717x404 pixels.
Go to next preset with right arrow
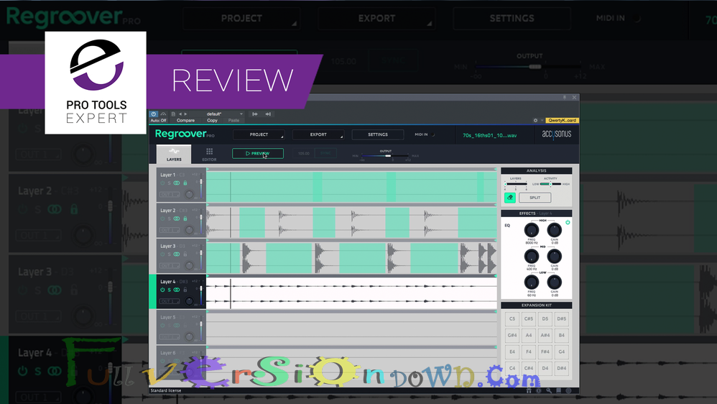(185, 114)
